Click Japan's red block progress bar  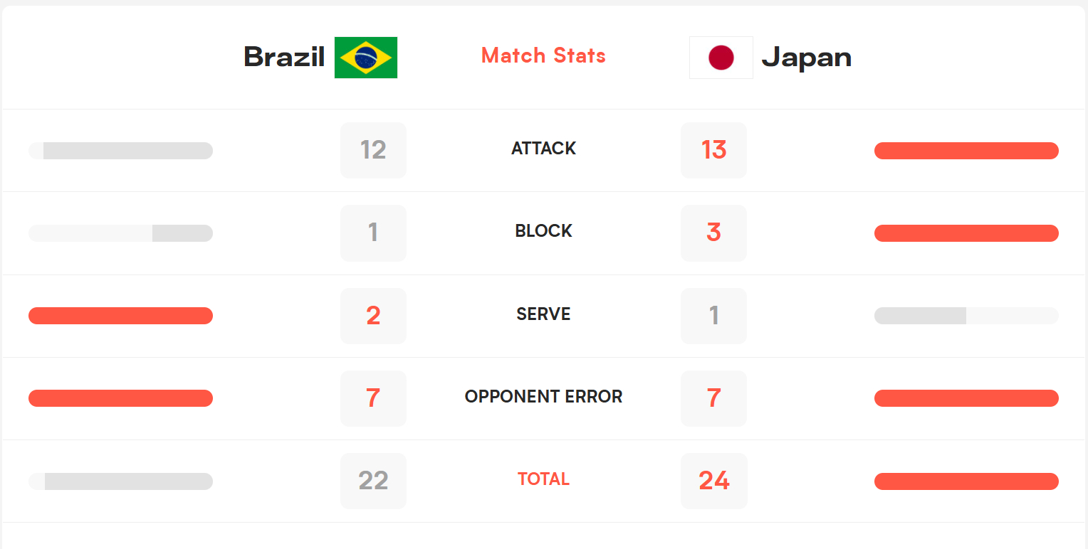[966, 233]
